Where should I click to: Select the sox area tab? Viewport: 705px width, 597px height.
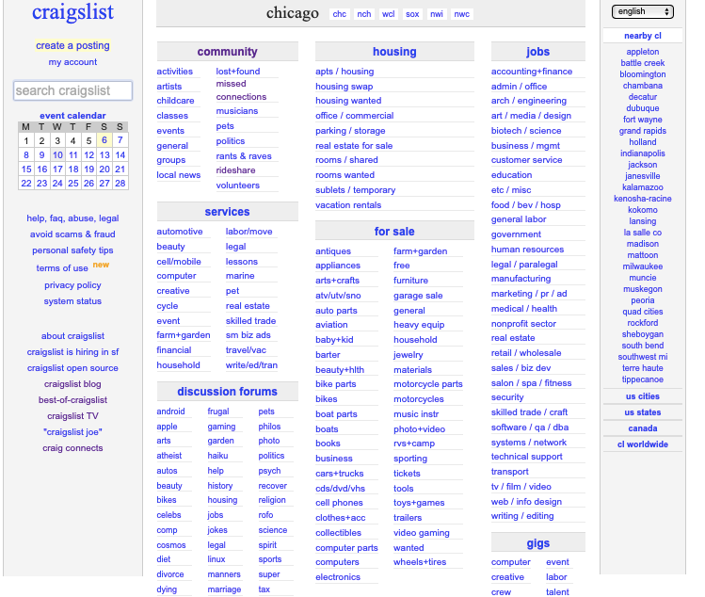[412, 14]
